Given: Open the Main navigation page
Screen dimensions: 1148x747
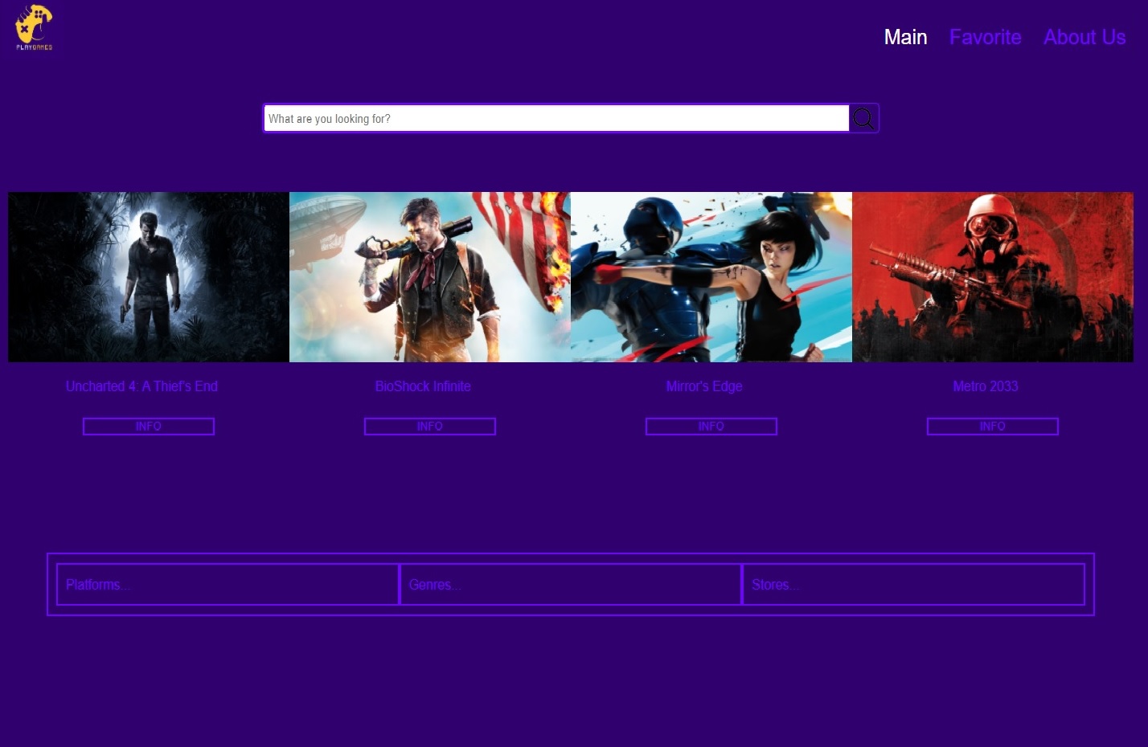Looking at the screenshot, I should [x=905, y=37].
